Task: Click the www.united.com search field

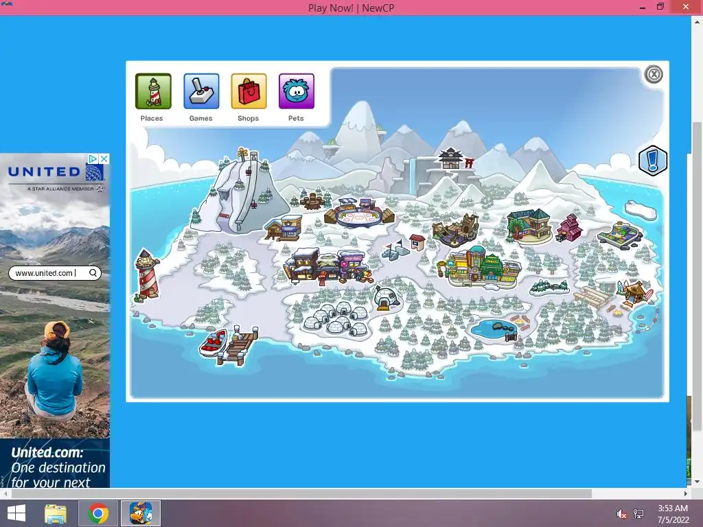Action: [x=55, y=273]
